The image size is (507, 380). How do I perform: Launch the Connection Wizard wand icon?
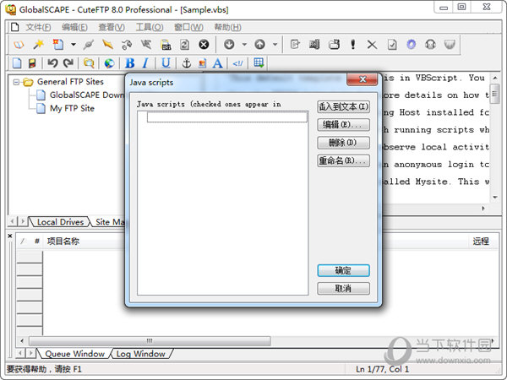click(x=39, y=45)
